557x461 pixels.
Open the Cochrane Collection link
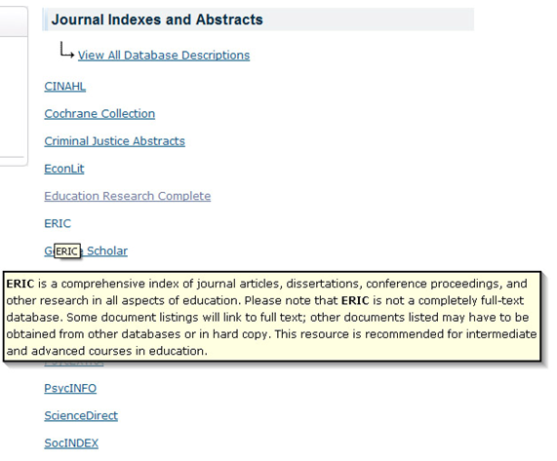pyautogui.click(x=99, y=114)
